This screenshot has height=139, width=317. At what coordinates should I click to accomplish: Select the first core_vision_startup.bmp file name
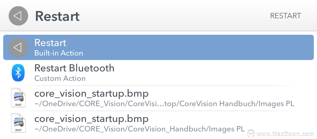pos(91,94)
